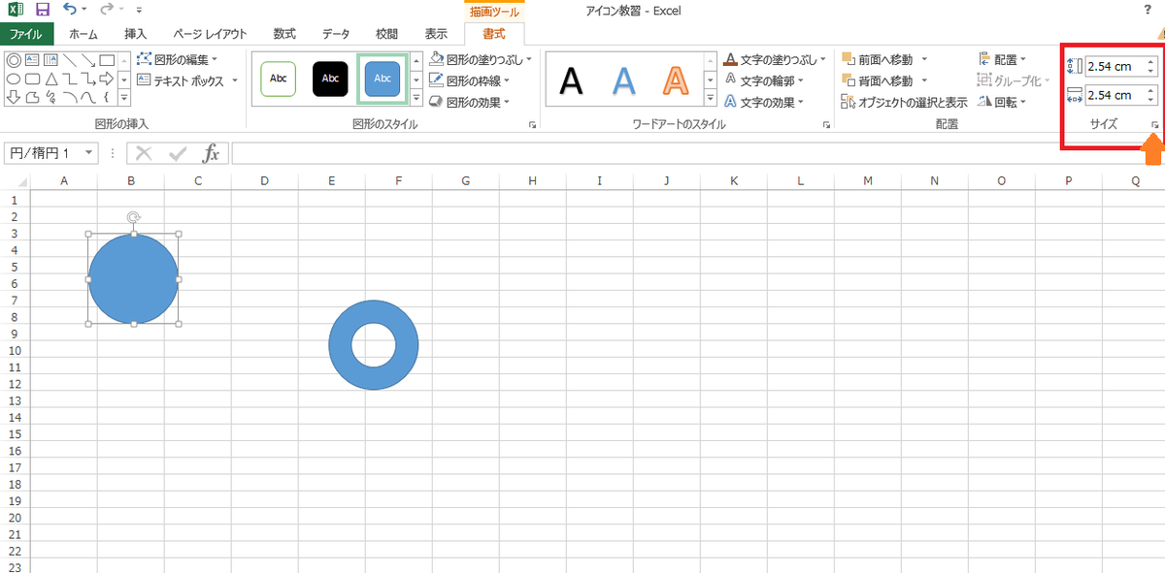Viewport: 1165px width, 573px height.
Task: Expand the shape styles gallery
Action: pos(416,97)
